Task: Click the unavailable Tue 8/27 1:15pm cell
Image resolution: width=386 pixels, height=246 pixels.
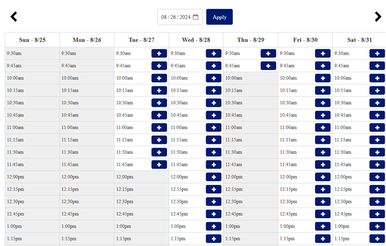Action: 142,238
